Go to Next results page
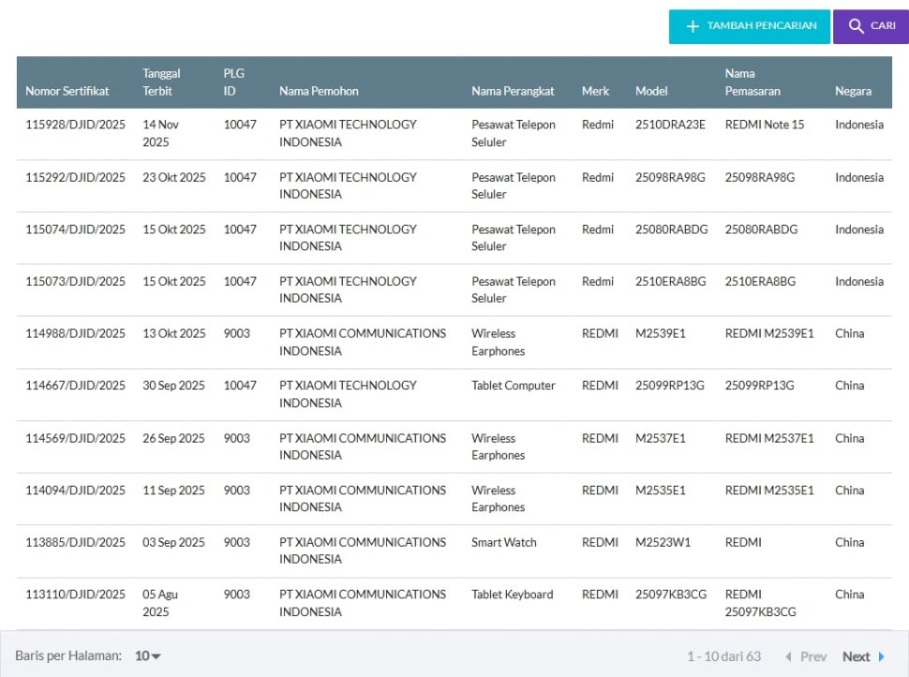909x677 pixels. coord(856,656)
